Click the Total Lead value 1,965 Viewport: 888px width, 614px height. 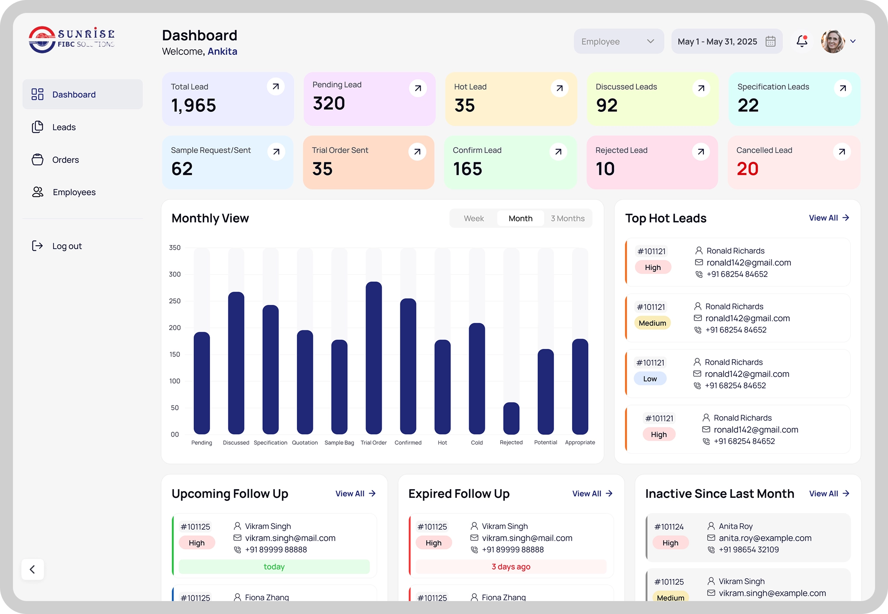coord(194,105)
